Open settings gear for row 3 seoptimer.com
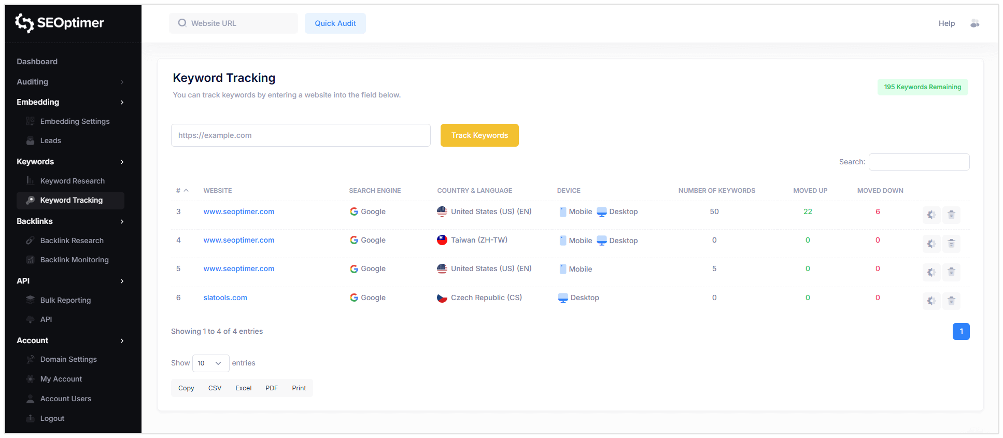 (931, 215)
